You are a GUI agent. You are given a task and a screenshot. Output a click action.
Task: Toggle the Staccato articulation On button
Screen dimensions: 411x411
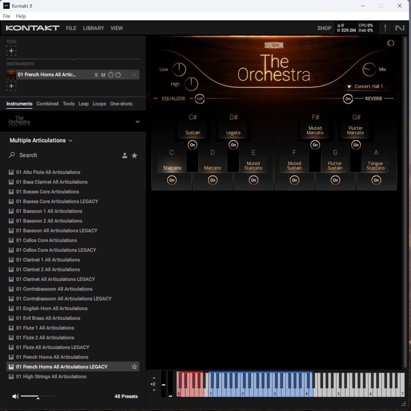pyautogui.click(x=172, y=180)
